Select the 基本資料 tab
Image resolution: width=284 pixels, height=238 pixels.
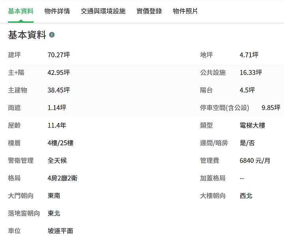pyautogui.click(x=21, y=11)
